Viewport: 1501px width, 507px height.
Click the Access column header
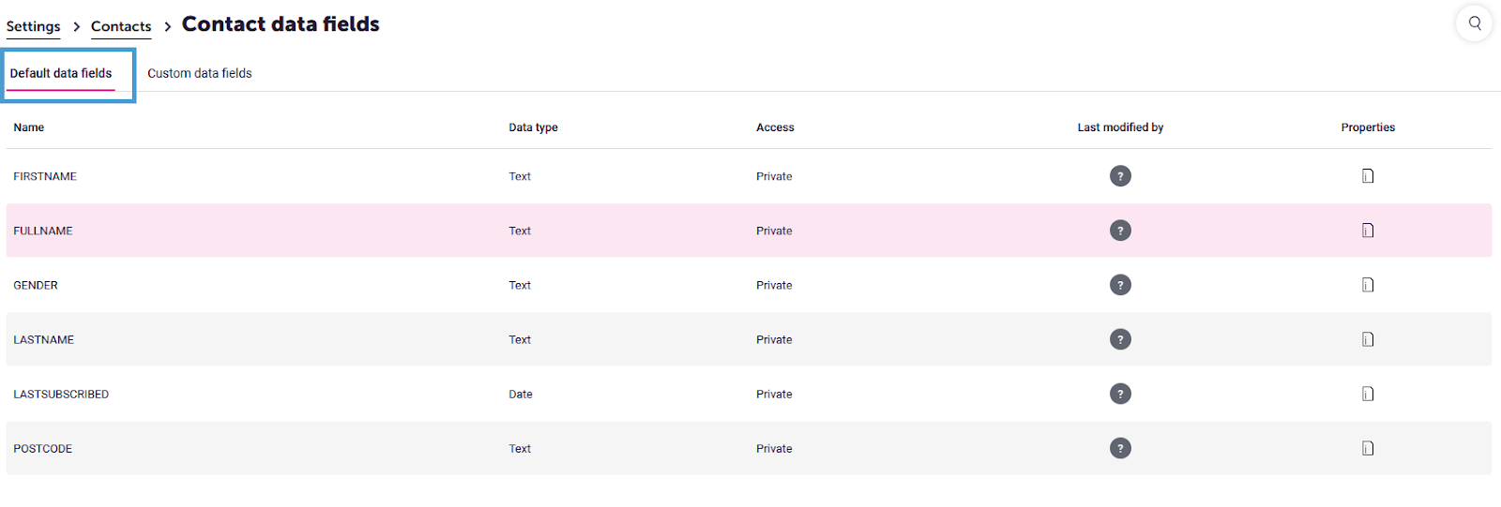(x=775, y=127)
